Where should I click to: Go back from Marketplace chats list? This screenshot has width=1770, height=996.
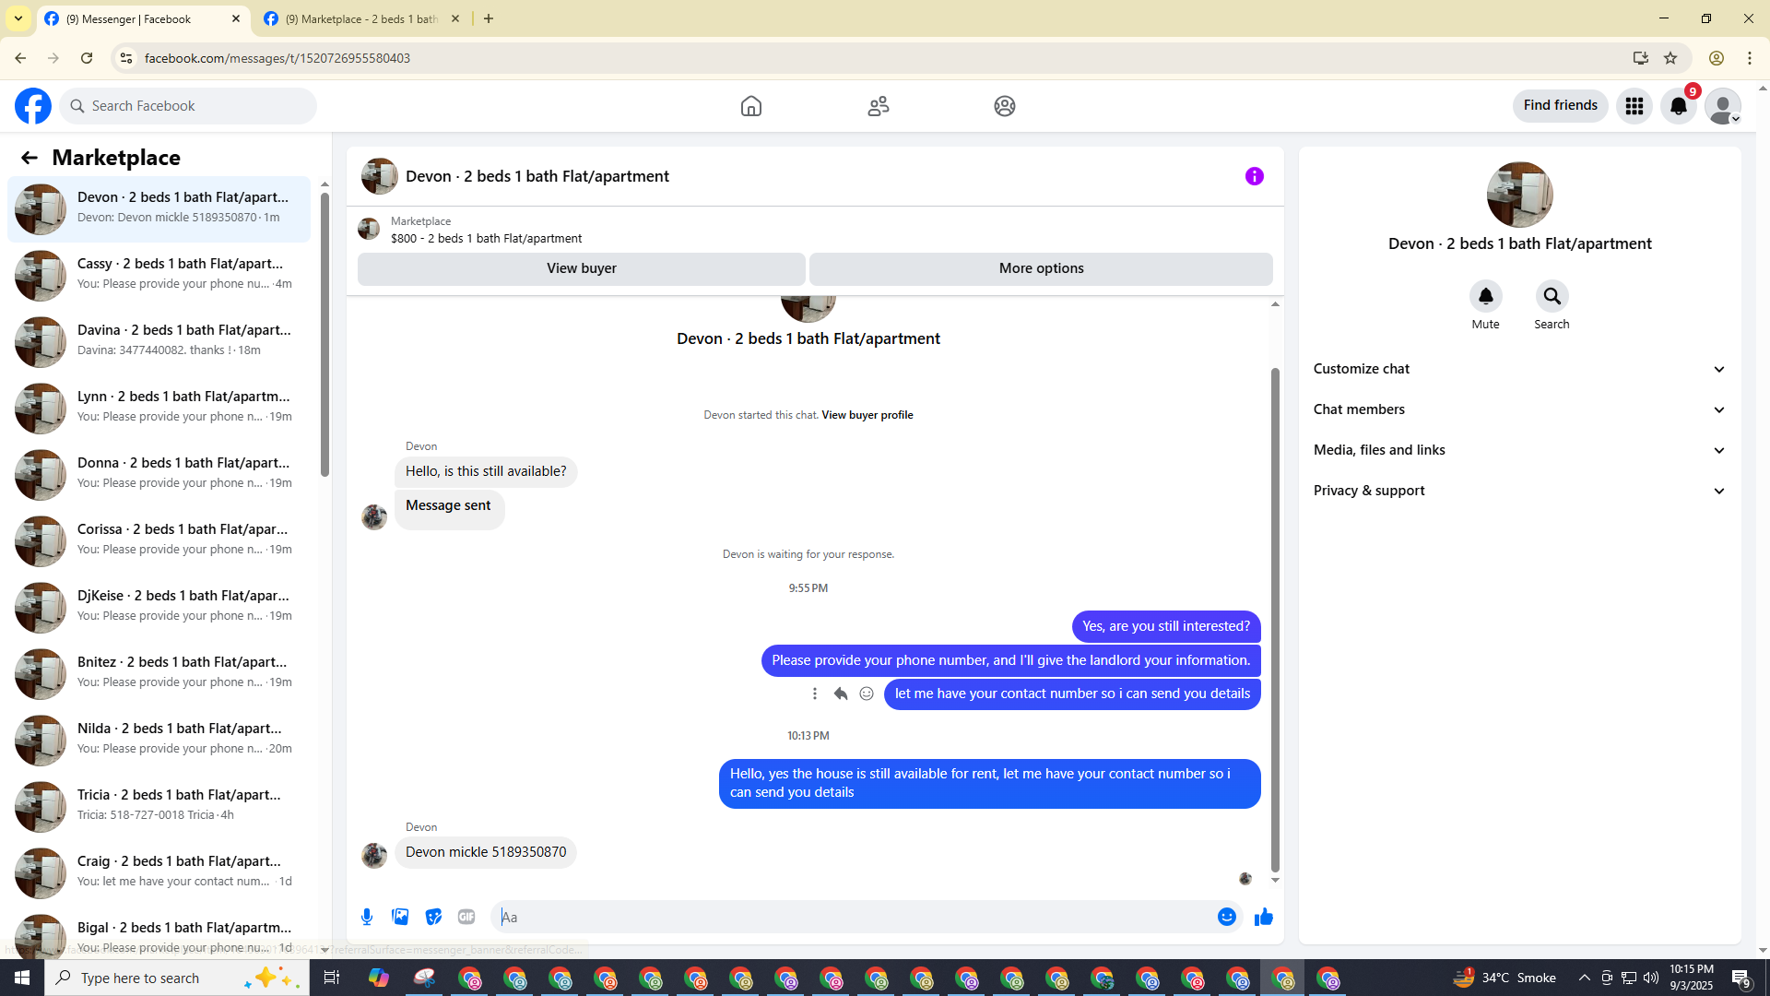[29, 158]
